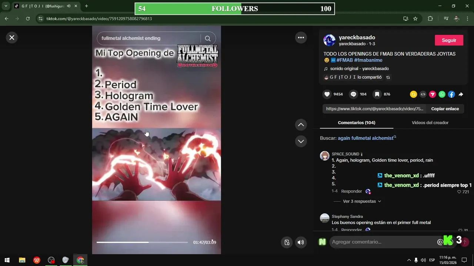Open the Chrome tab search dropdown arrow

click(x=6, y=6)
